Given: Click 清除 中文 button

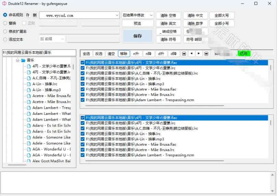Looking at the screenshot, I should [195, 15].
